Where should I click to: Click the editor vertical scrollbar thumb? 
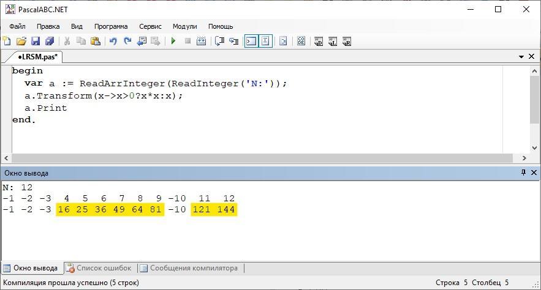pyautogui.click(x=534, y=100)
